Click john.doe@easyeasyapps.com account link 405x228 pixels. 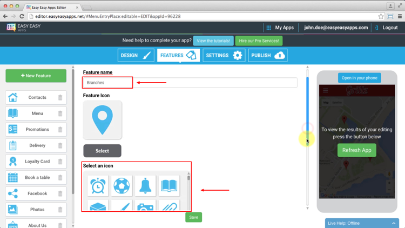(336, 28)
